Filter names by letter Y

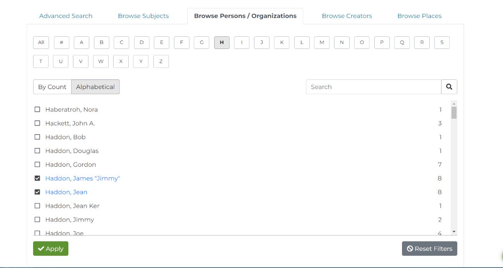[141, 61]
